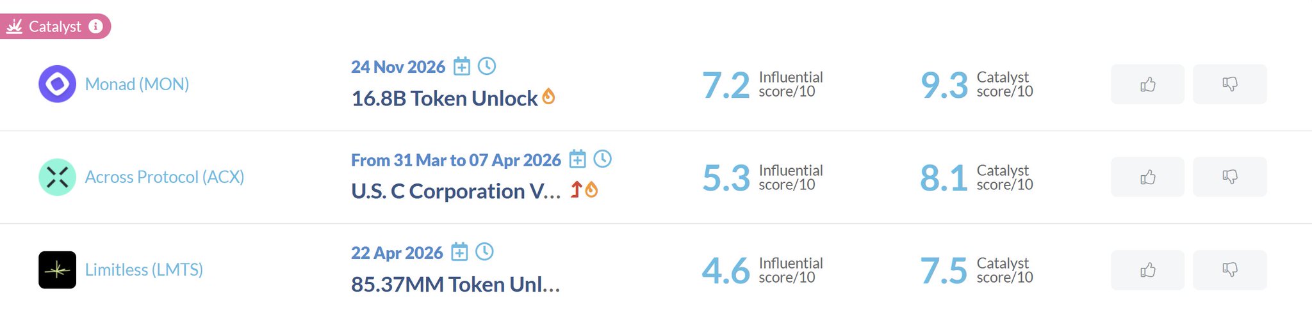
Task: Open the Monad (MON) coin link
Action: (x=136, y=84)
